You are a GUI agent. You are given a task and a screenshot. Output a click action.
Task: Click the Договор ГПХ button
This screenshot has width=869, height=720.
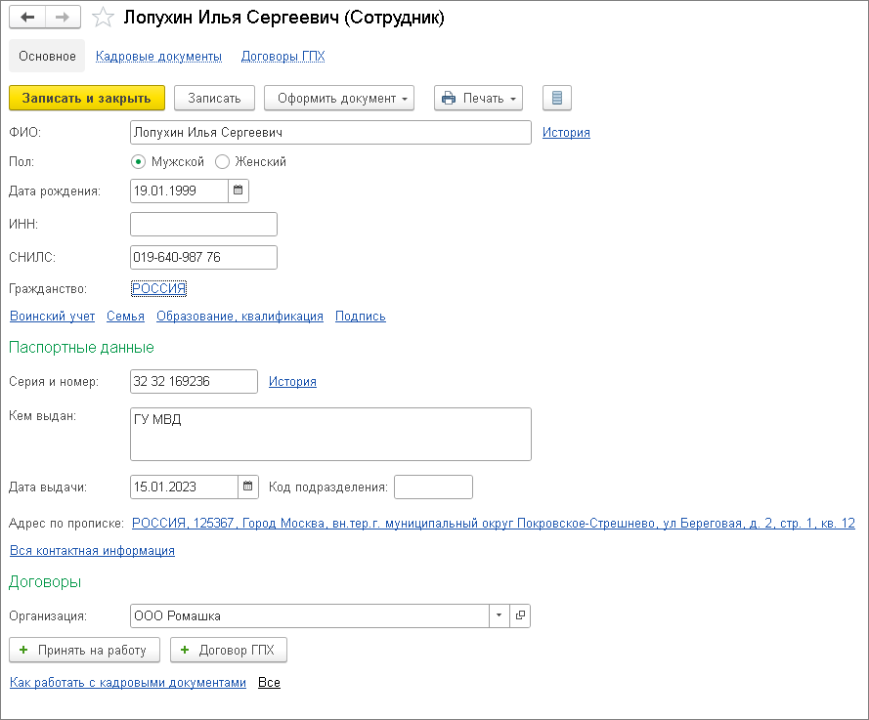tap(229, 650)
